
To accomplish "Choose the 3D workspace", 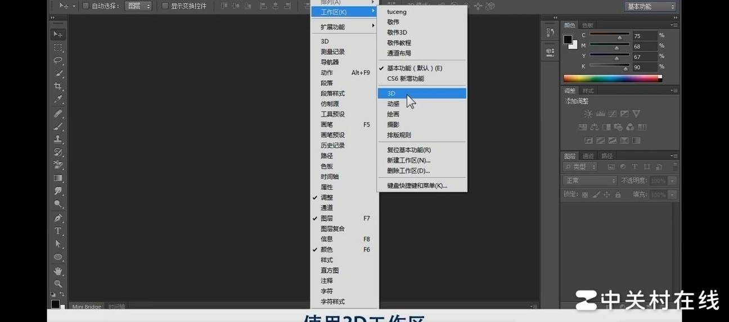I will tap(422, 93).
